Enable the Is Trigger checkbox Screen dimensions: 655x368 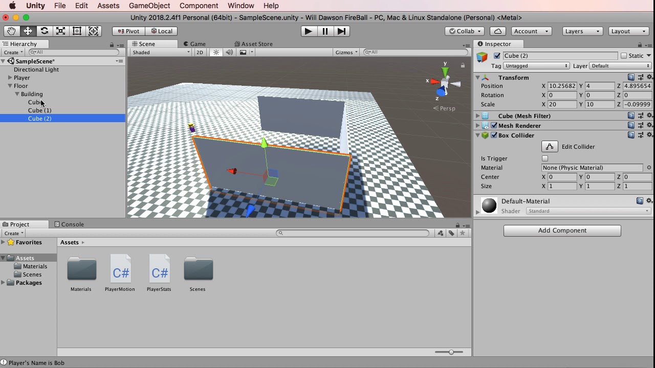pyautogui.click(x=545, y=158)
